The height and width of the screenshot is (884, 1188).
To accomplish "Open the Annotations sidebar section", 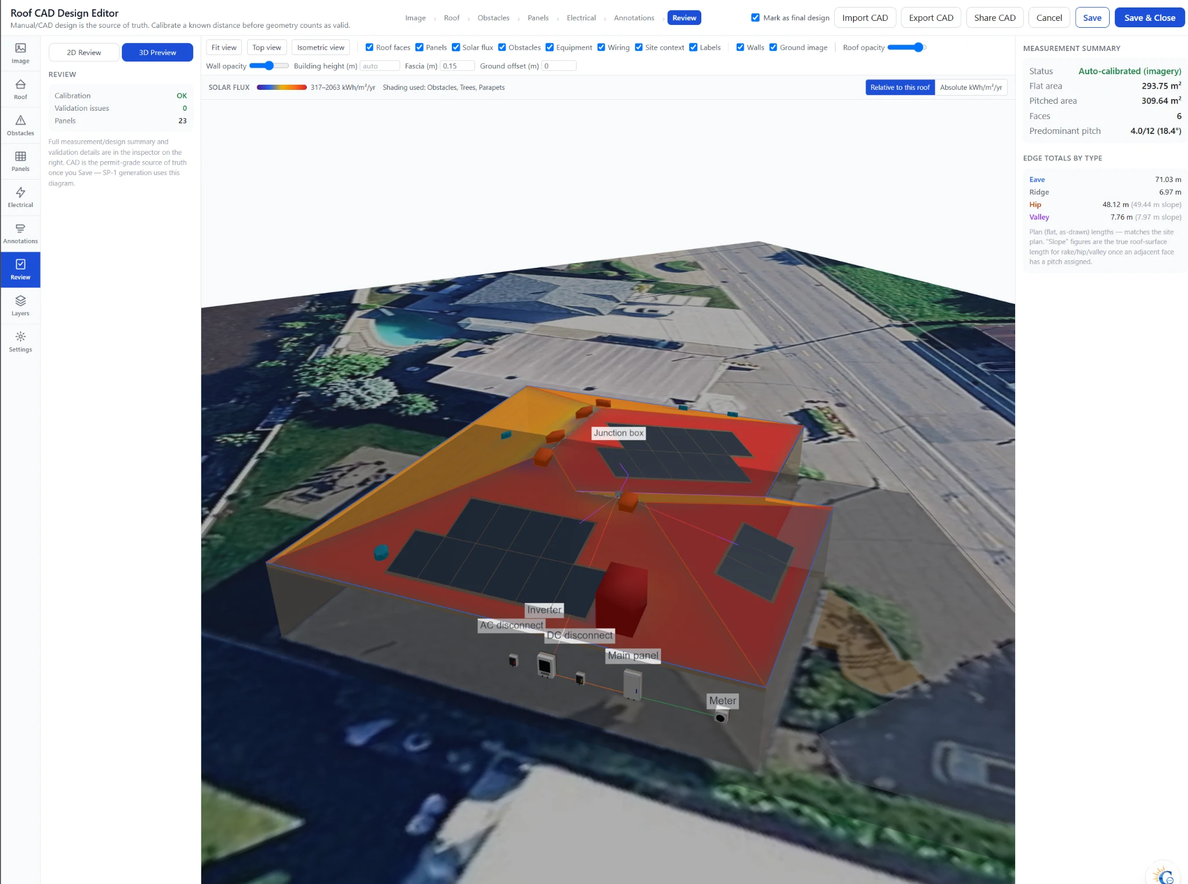I will [x=20, y=234].
